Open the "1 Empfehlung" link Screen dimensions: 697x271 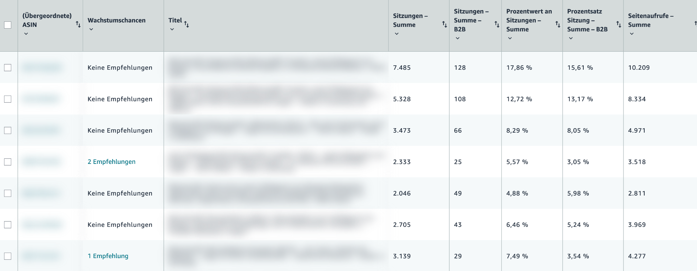(x=108, y=256)
